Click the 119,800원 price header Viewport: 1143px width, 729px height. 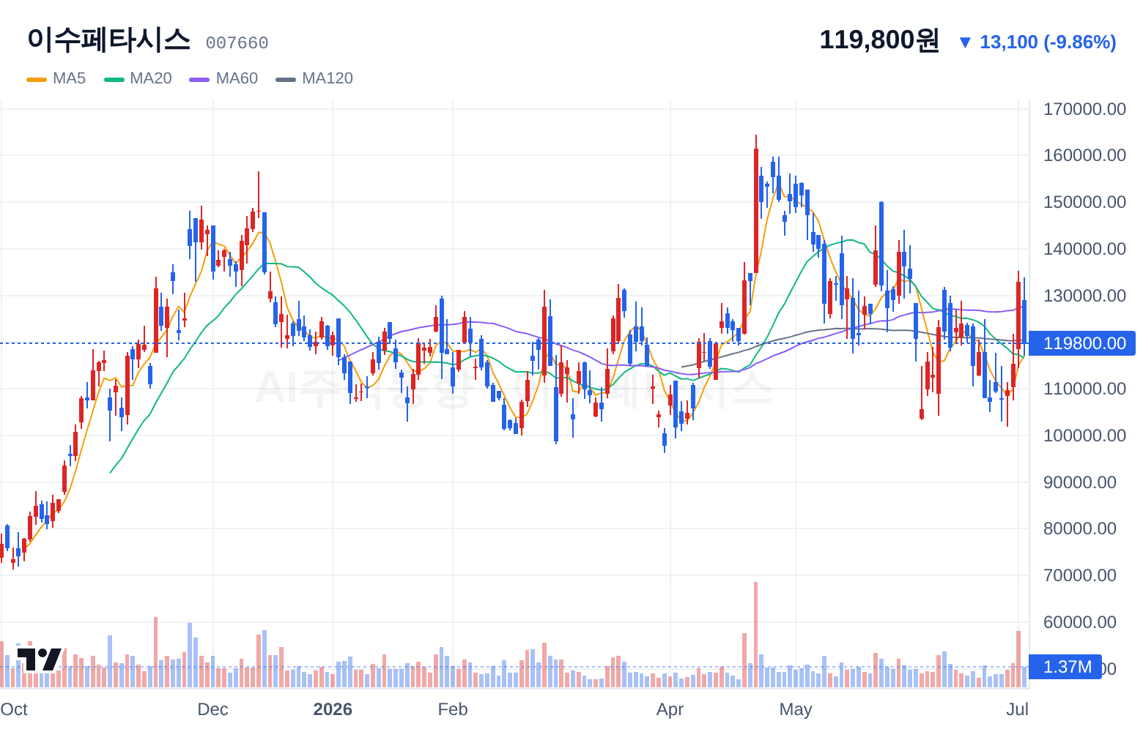click(x=879, y=40)
